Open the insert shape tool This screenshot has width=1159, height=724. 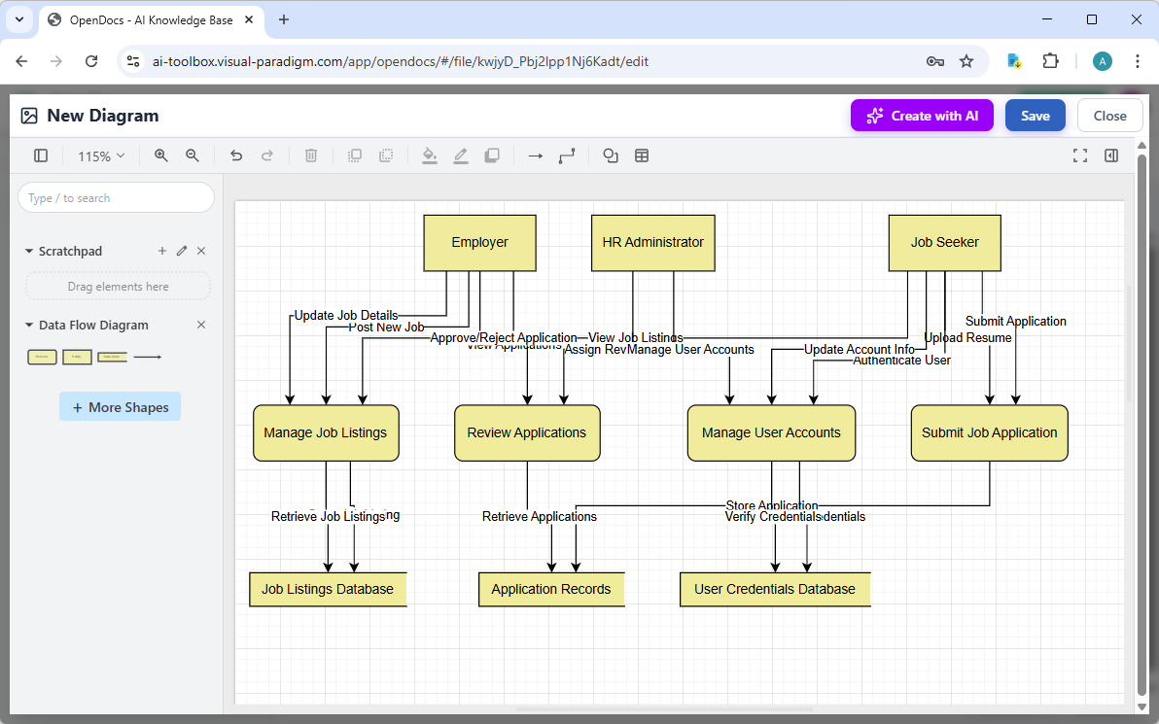610,155
